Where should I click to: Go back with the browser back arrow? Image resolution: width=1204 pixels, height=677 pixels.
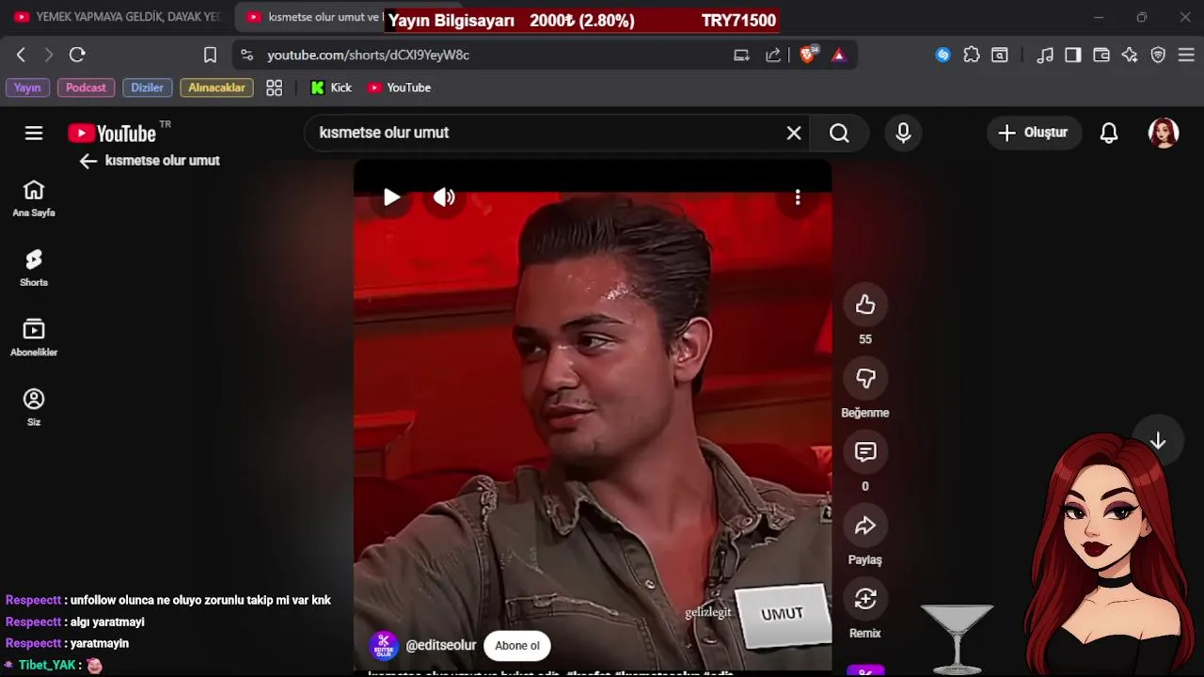pyautogui.click(x=21, y=55)
